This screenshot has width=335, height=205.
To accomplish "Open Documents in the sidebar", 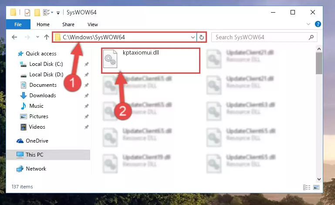I will (x=43, y=85).
